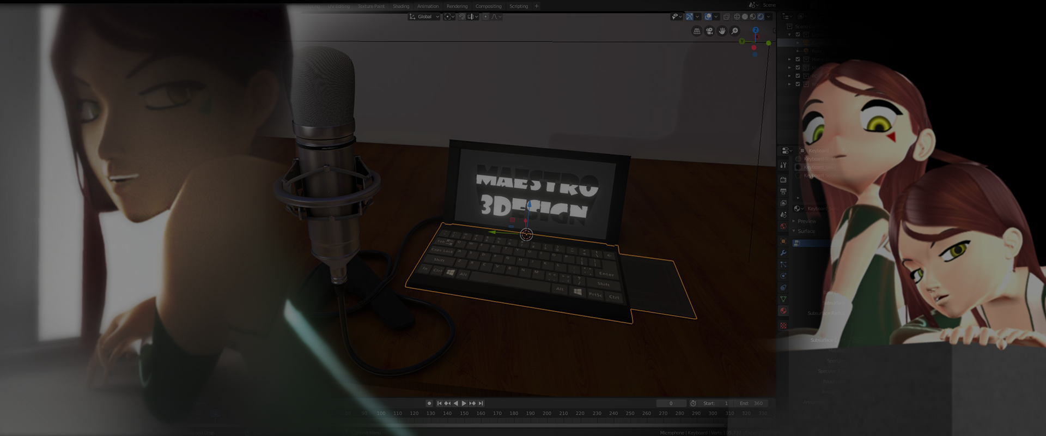The width and height of the screenshot is (1046, 436).
Task: Click the negative X red axis dot
Action: (754, 48)
